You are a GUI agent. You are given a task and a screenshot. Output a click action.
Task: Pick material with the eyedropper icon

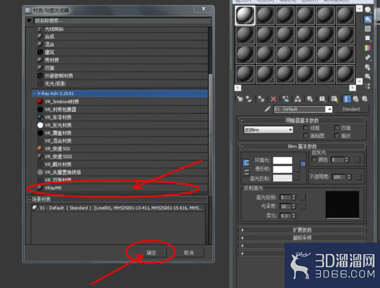tap(267, 109)
